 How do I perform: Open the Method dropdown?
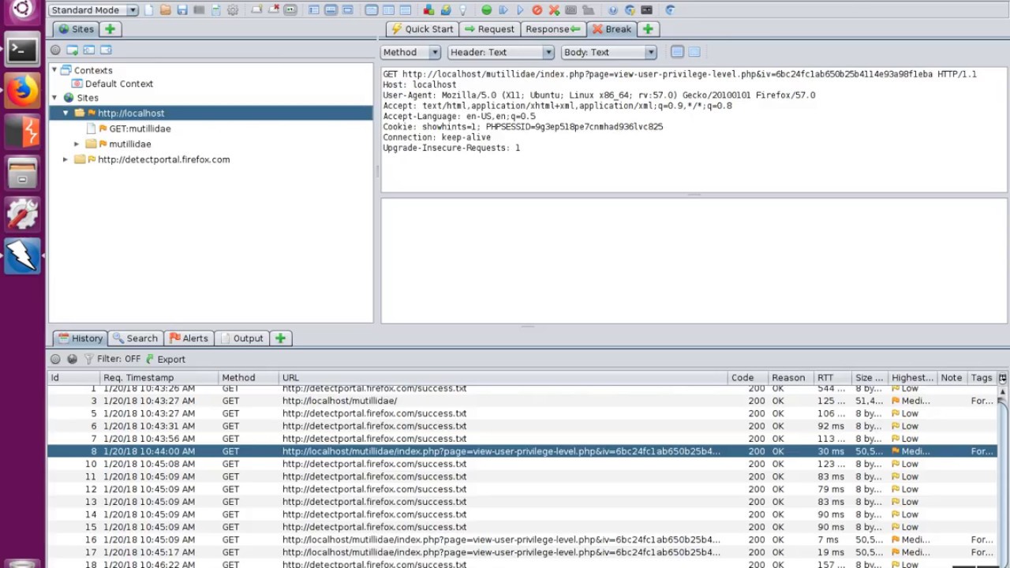tap(410, 52)
